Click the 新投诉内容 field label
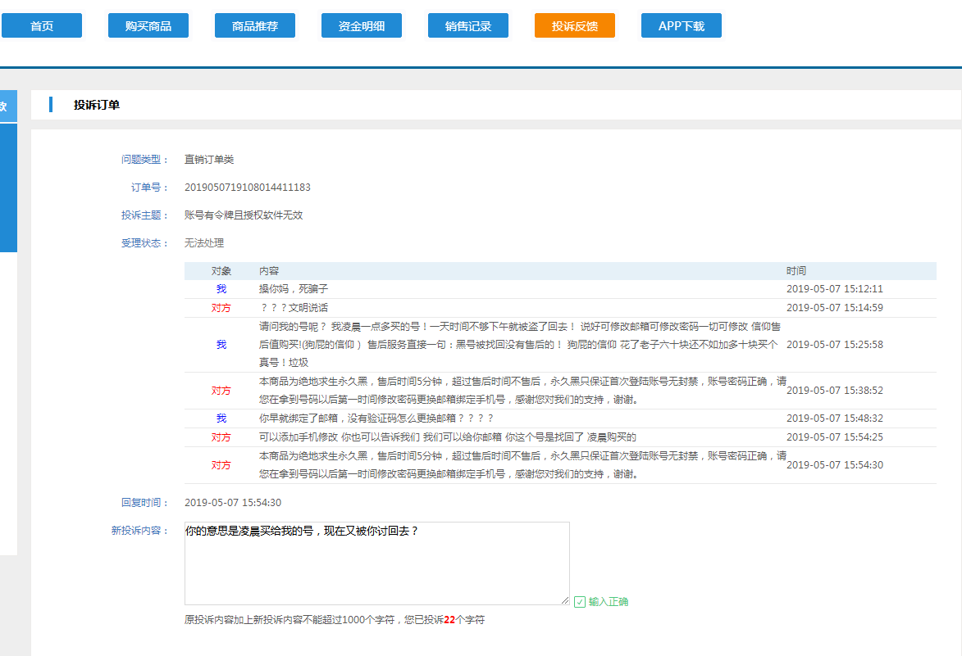Viewport: 962px width, 656px height. point(140,531)
